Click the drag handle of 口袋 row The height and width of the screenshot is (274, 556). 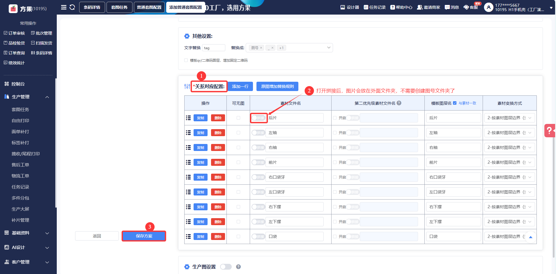click(x=188, y=236)
